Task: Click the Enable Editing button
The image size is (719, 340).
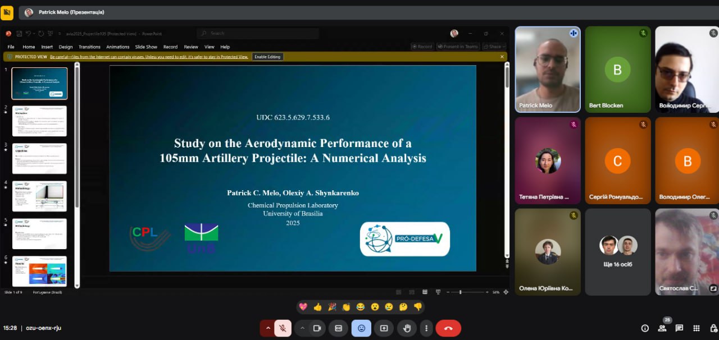Action: point(268,57)
